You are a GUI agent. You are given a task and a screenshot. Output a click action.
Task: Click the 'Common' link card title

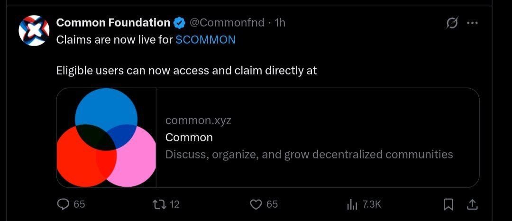pyautogui.click(x=189, y=138)
